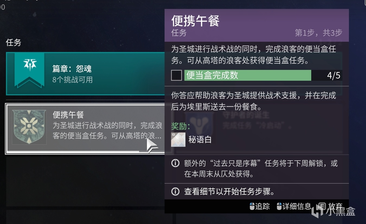Click the green 便当盒完成数 progress bar

click(x=248, y=75)
